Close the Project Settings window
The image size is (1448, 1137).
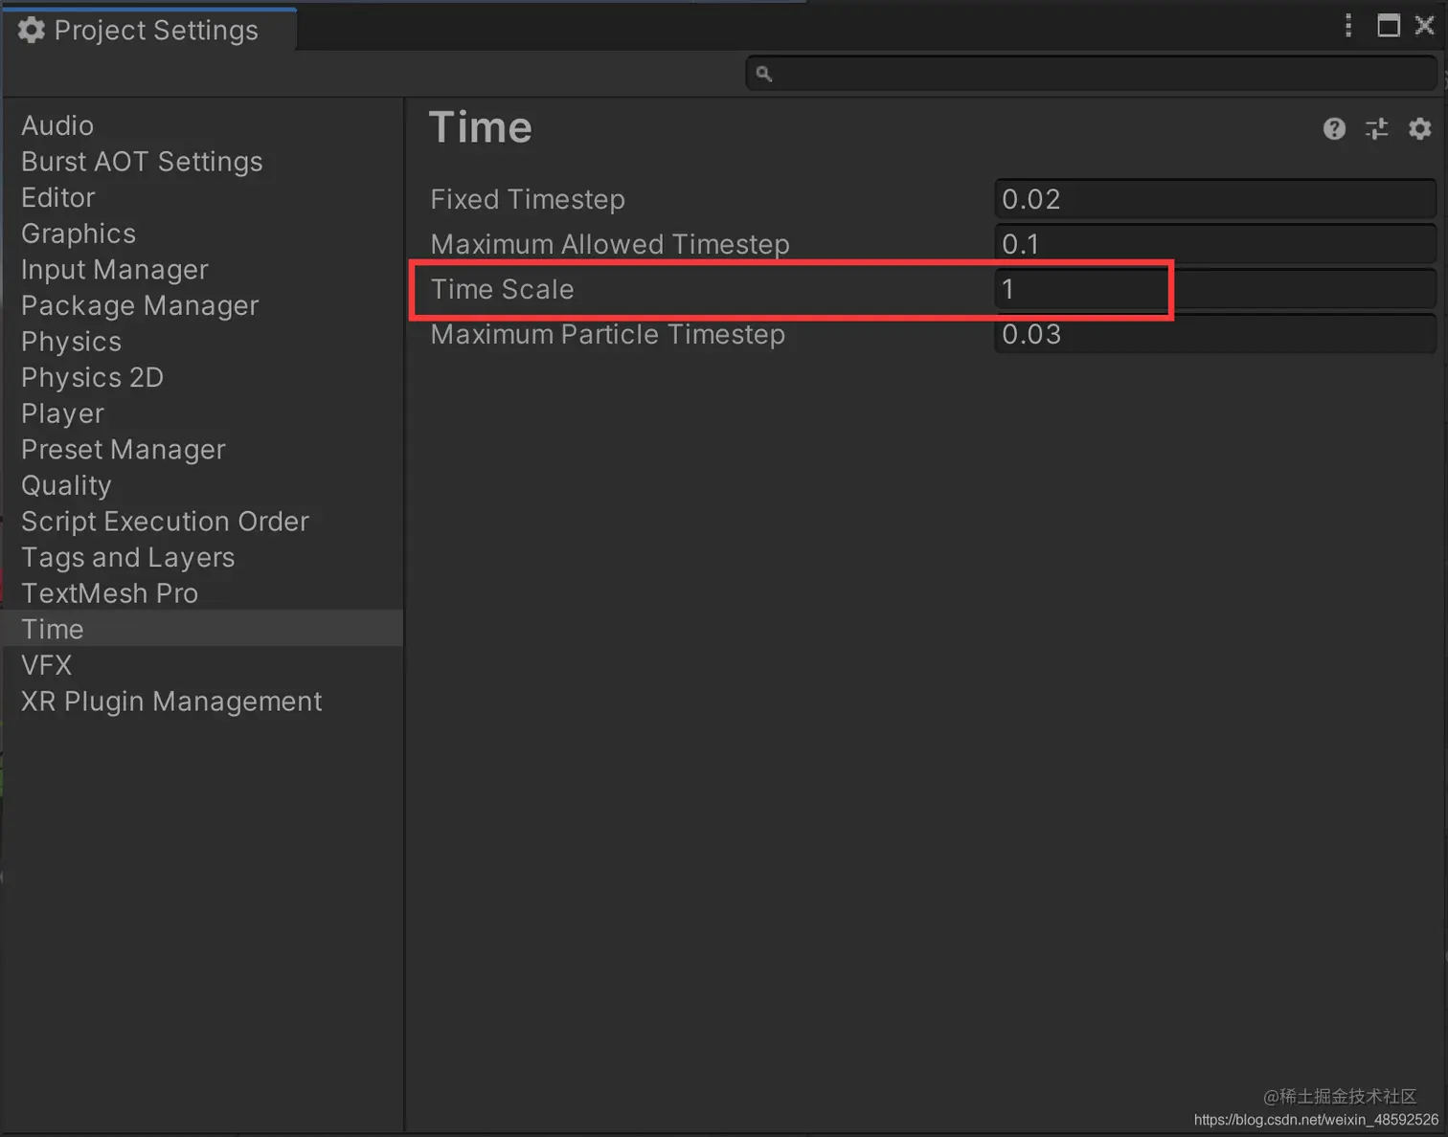pos(1425,26)
